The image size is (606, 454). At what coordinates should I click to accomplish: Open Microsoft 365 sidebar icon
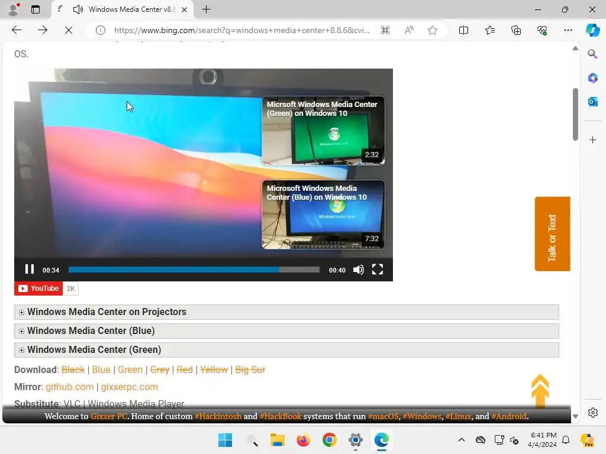click(592, 77)
